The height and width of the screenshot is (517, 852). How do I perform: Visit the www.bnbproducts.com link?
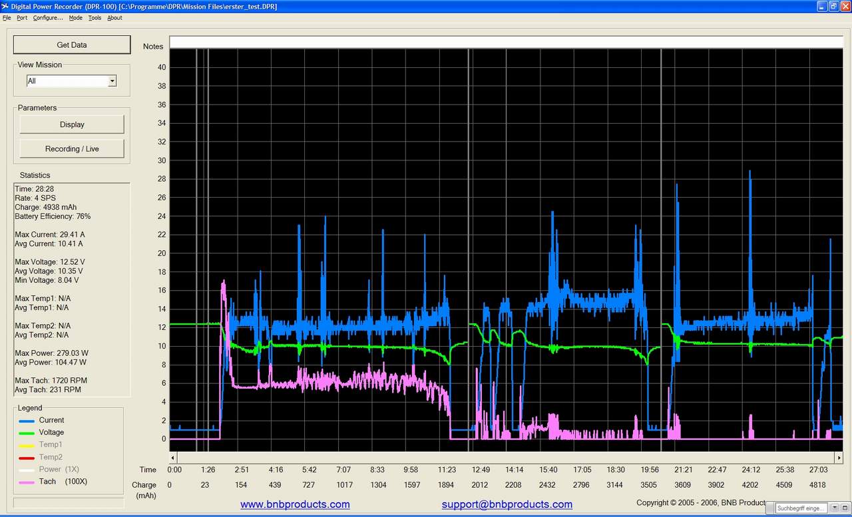click(x=295, y=504)
